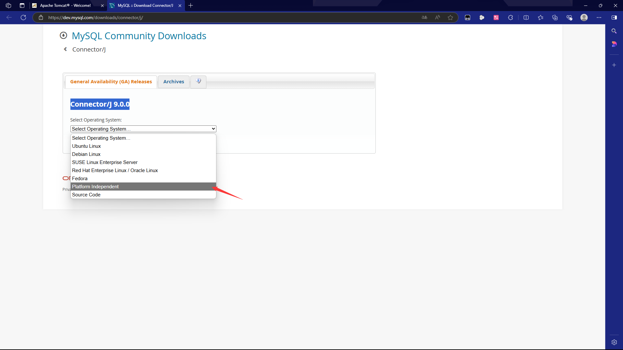
Task: Click the 'Select Operating System:' label
Action: point(96,120)
